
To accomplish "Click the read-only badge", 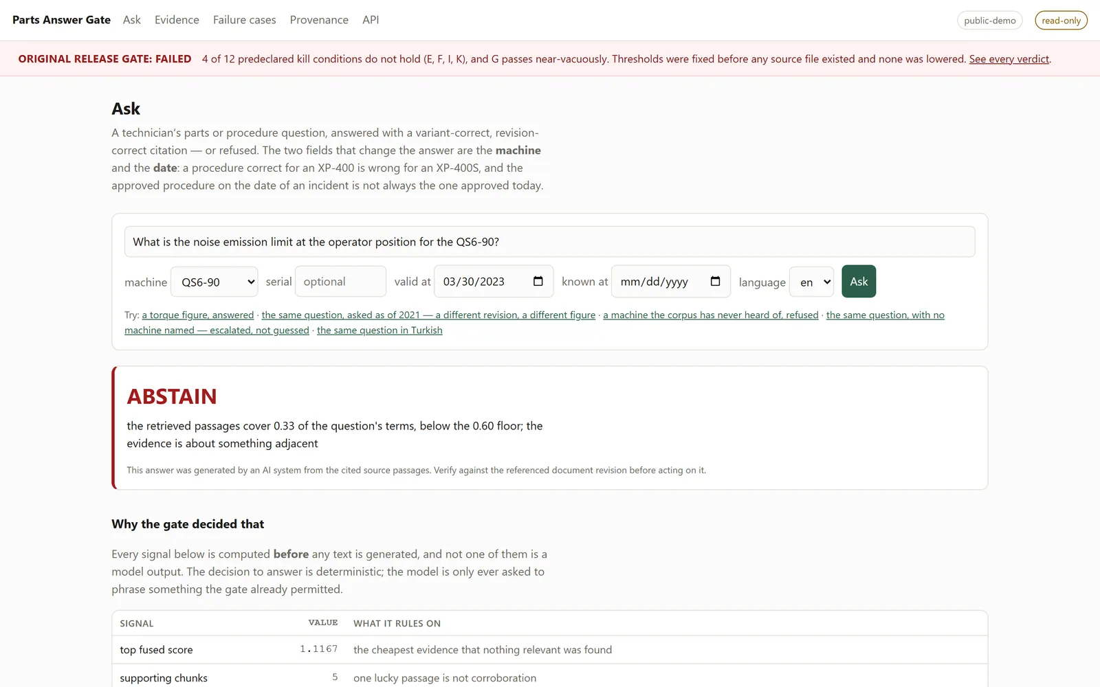I will click(x=1061, y=21).
